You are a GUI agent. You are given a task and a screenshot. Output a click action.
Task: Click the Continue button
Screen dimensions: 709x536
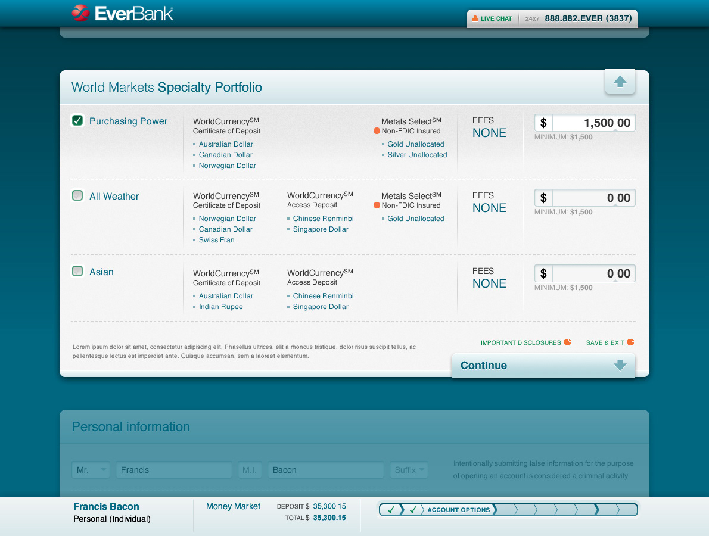click(x=543, y=366)
